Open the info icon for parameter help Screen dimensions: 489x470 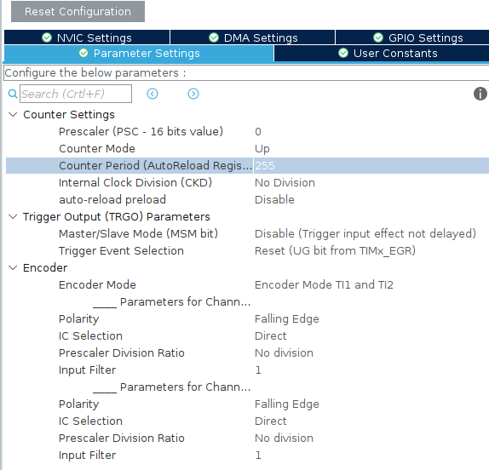pos(480,94)
